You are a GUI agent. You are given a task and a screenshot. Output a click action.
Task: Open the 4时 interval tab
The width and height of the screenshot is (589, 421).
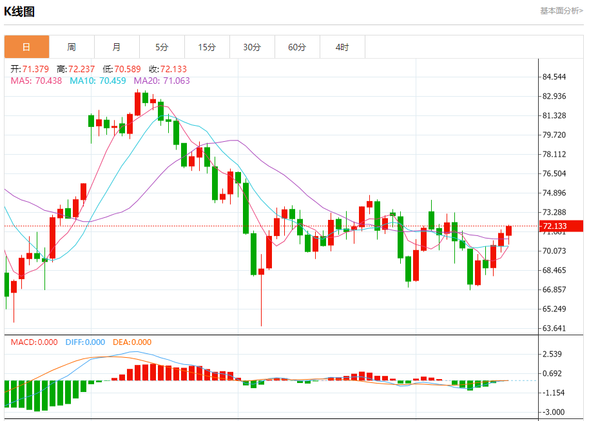342,47
